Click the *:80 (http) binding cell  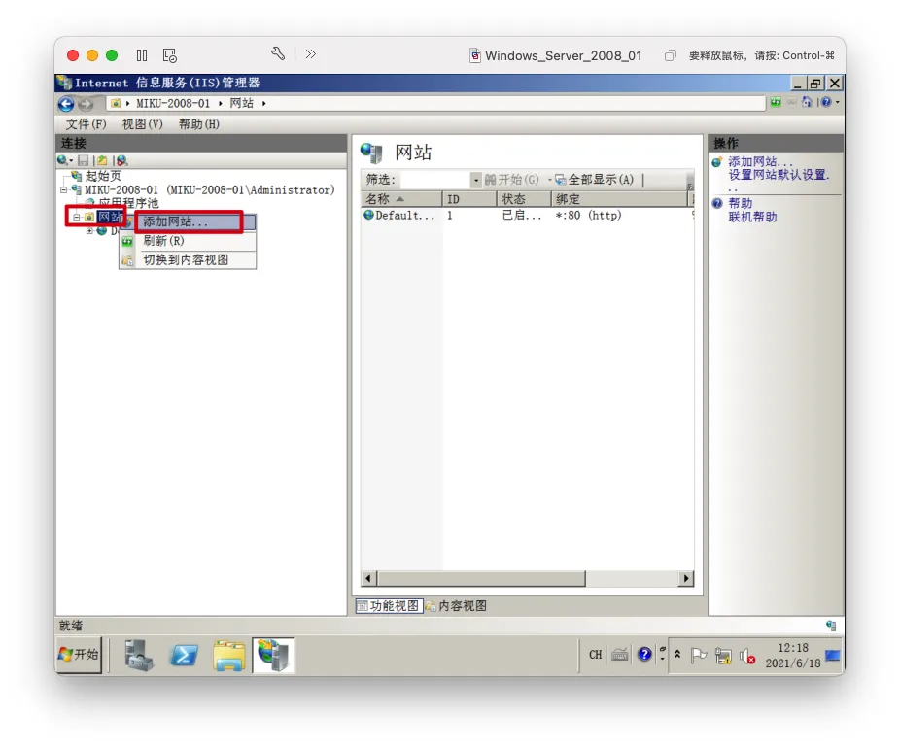(x=588, y=216)
